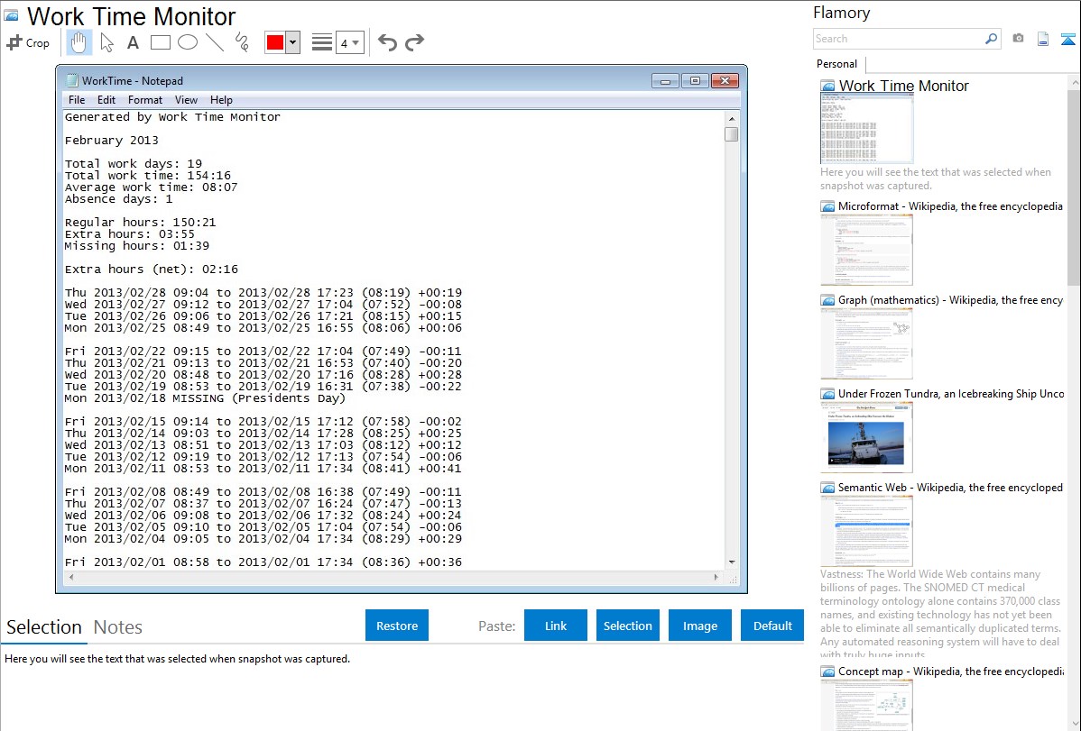1081x731 pixels.
Task: Select the freehand scribble tool
Action: click(x=242, y=42)
